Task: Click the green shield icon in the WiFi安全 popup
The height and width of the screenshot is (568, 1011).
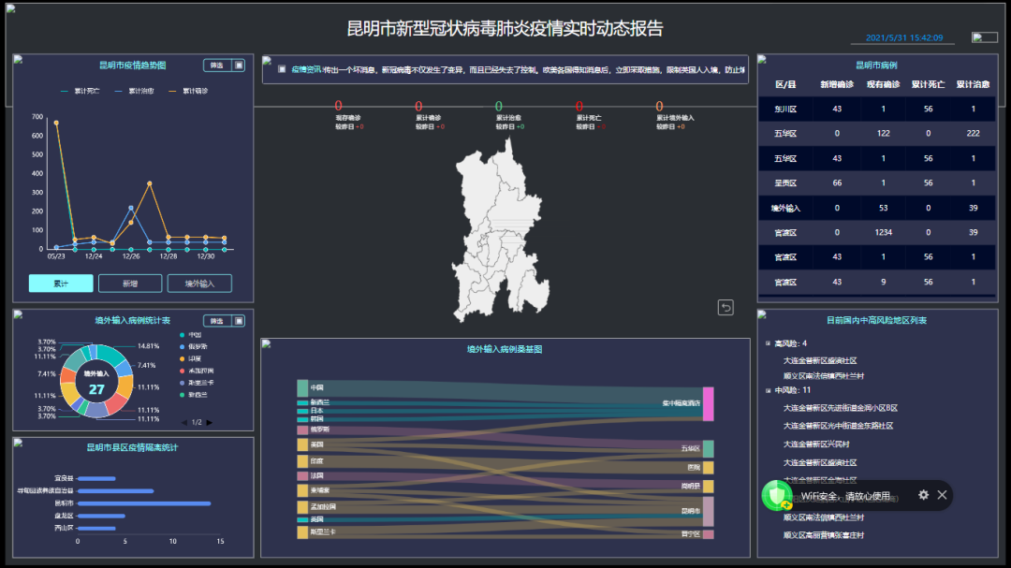Action: 778,496
